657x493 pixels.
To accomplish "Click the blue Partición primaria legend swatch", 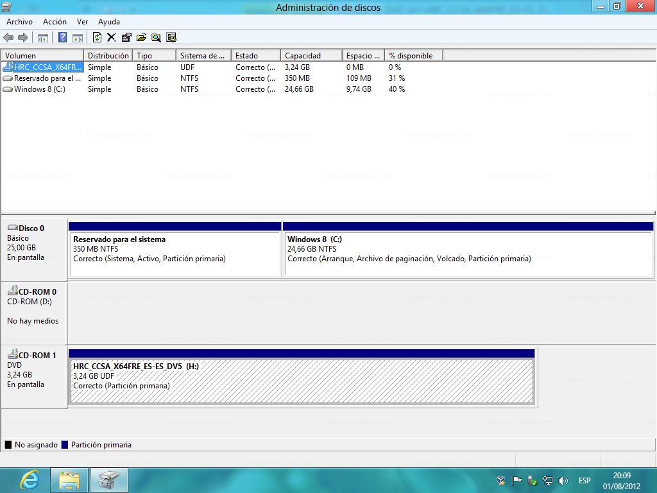I will [65, 445].
